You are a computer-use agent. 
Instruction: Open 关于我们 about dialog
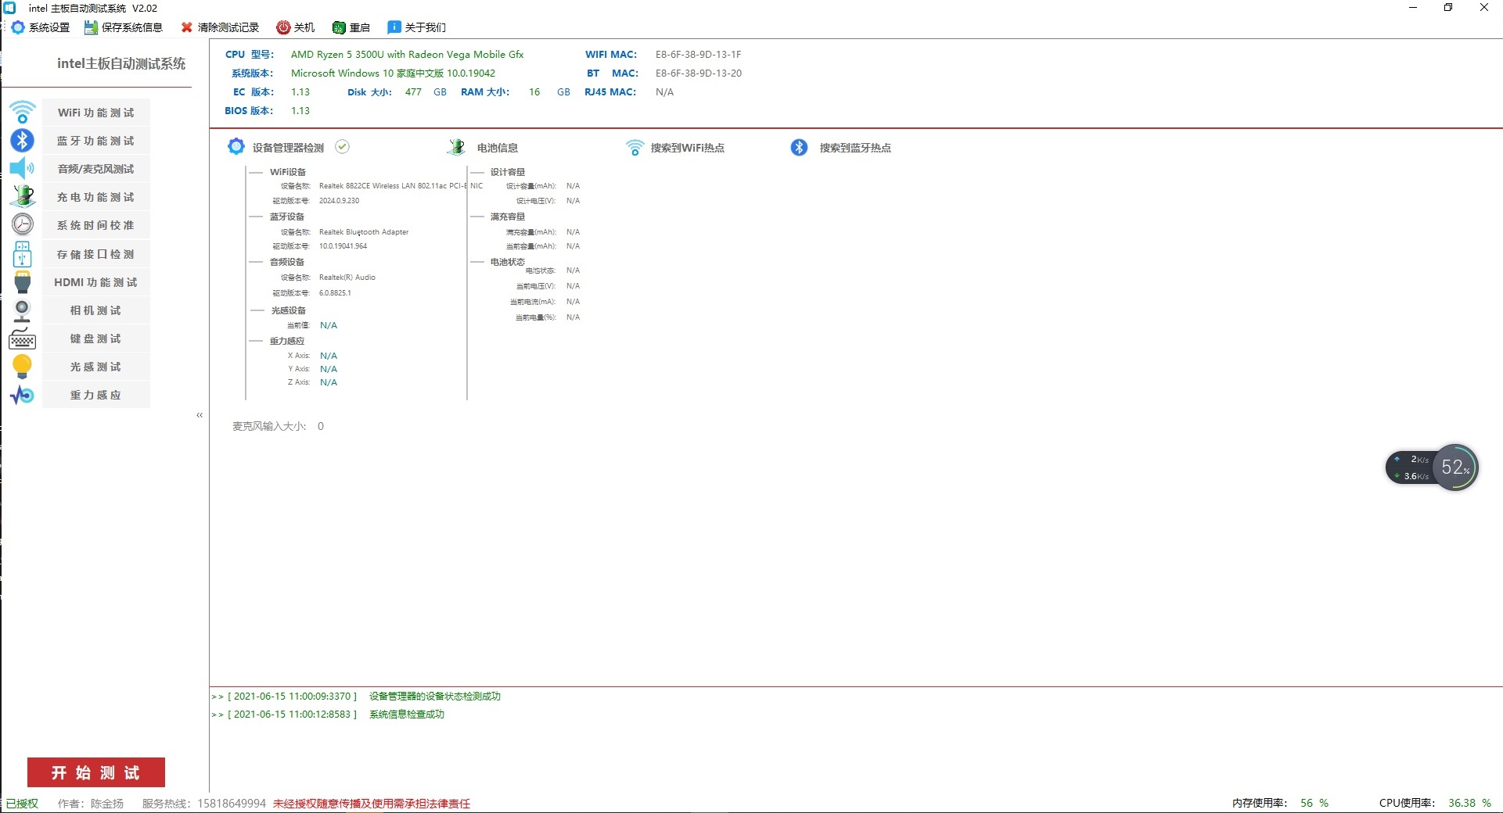click(x=417, y=27)
